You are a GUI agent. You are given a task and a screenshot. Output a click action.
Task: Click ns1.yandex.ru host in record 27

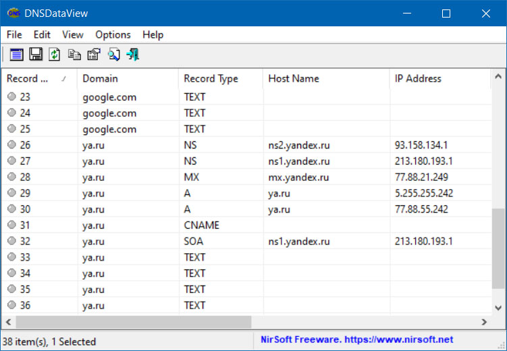pos(299,161)
